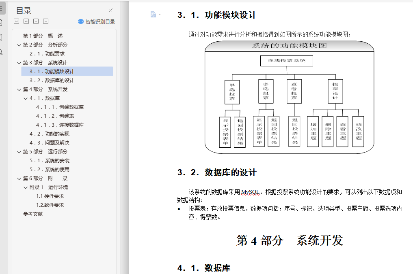413x274 pixels.
Task: Click the 系统的功能模块图 diagram title
Action: 289,46
